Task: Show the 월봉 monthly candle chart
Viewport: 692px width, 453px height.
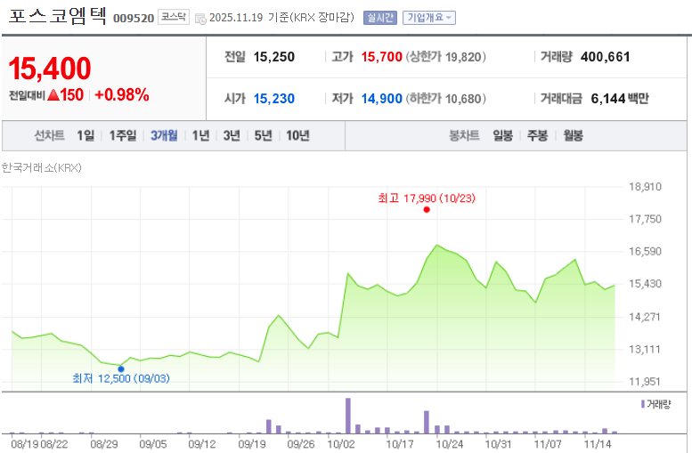Action: [573, 135]
